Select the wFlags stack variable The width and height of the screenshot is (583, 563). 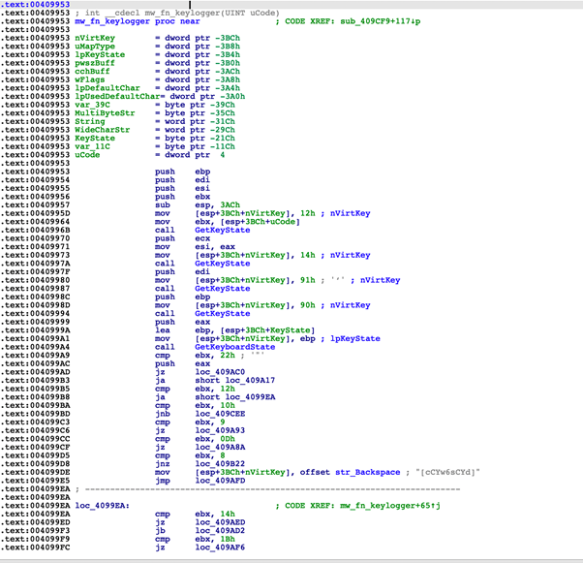click(x=90, y=79)
